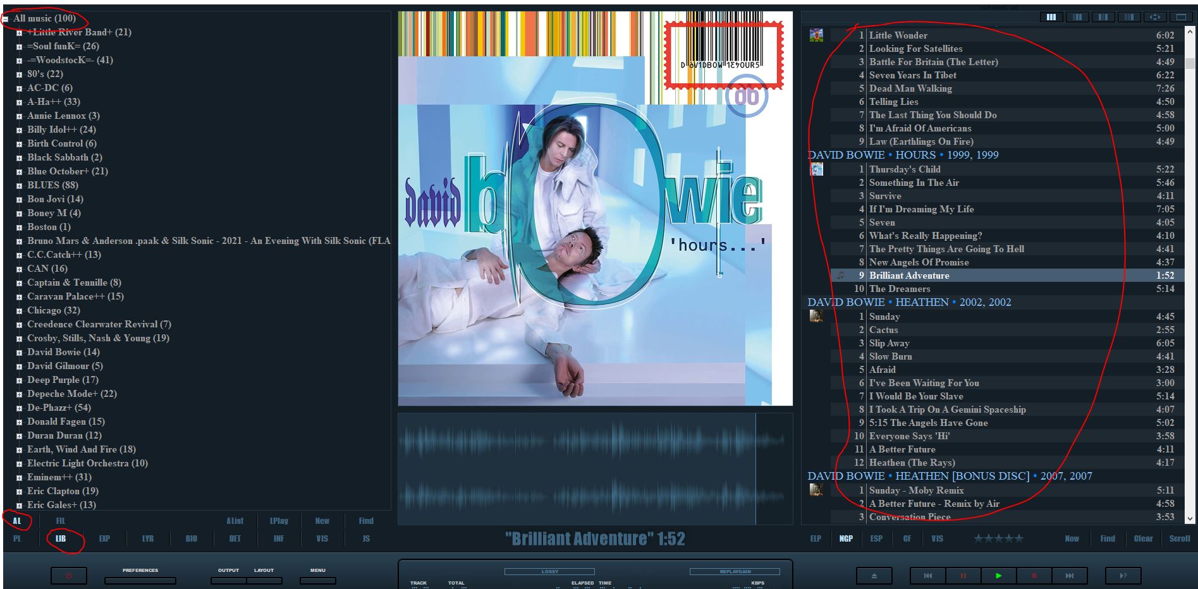The image size is (1198, 589).
Task: Select the first column layout icon
Action: 1051,17
